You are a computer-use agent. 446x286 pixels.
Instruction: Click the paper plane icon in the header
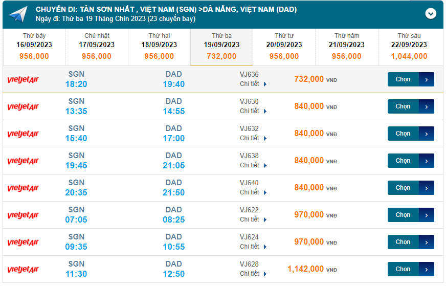click(x=18, y=14)
